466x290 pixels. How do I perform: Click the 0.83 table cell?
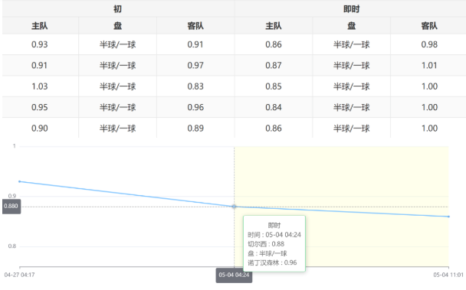coord(195,86)
